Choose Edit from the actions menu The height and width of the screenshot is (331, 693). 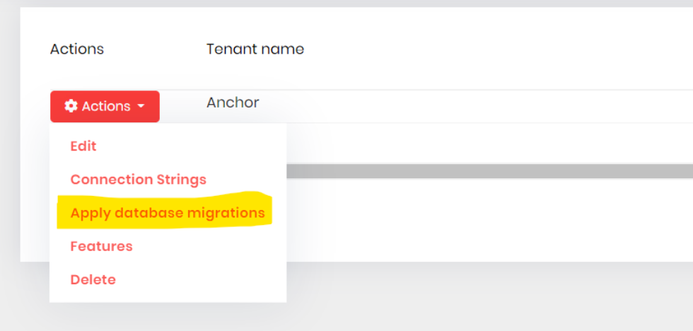pos(83,146)
